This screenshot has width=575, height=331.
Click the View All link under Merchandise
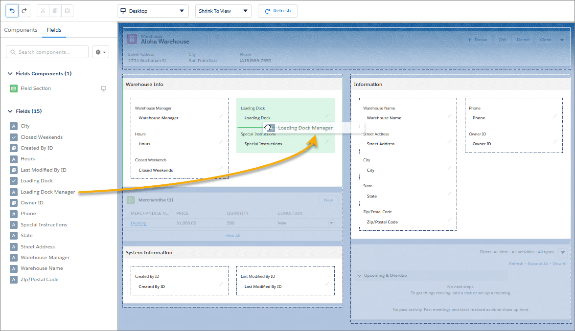[x=232, y=235]
